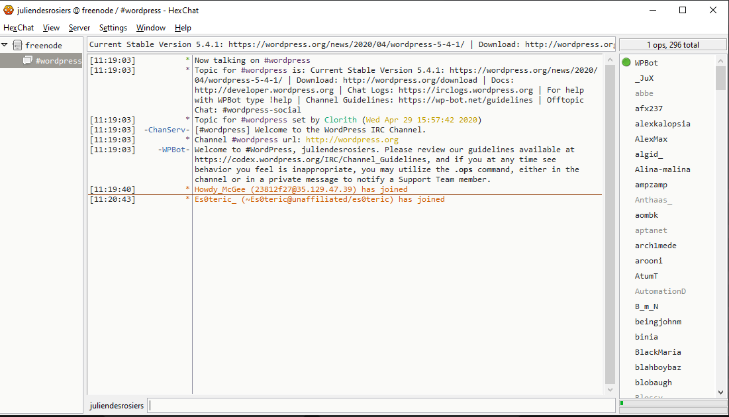Open the Window menu
The width and height of the screenshot is (729, 417).
(x=151, y=28)
